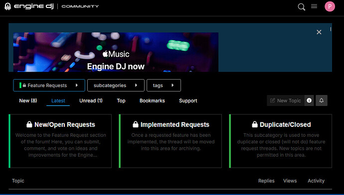Click the lock icon on Duplicate/Closed

254,124
